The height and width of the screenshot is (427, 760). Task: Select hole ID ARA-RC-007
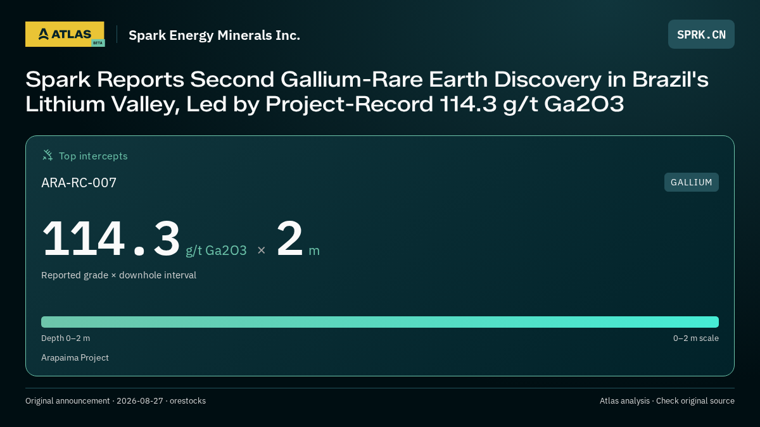point(79,183)
